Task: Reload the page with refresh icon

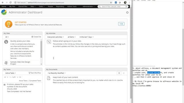Action: (10, 3)
